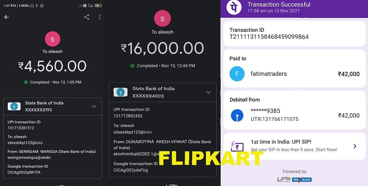The height and width of the screenshot is (186, 368).
Task: Tap the battery indicator in status bar
Action: [x=98, y=6]
